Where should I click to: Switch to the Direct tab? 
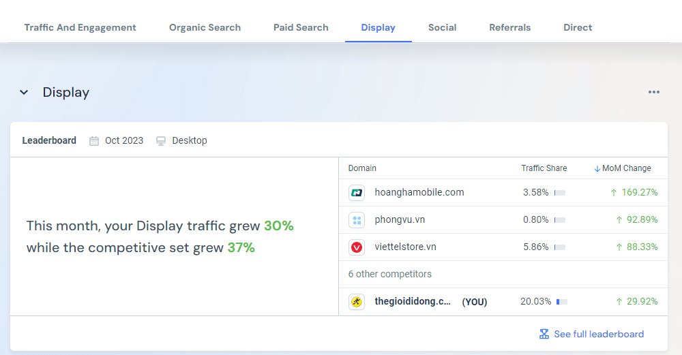578,27
